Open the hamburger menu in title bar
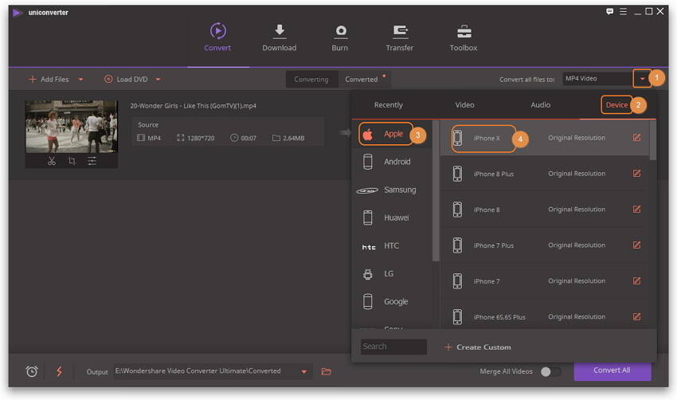The height and width of the screenshot is (400, 677). click(623, 12)
